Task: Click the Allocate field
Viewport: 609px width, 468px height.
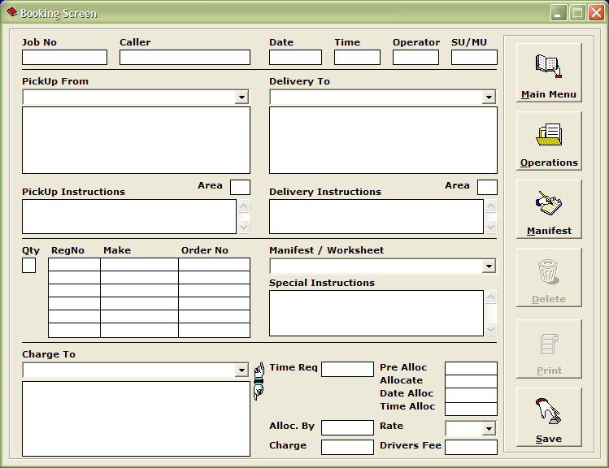Action: (471, 381)
